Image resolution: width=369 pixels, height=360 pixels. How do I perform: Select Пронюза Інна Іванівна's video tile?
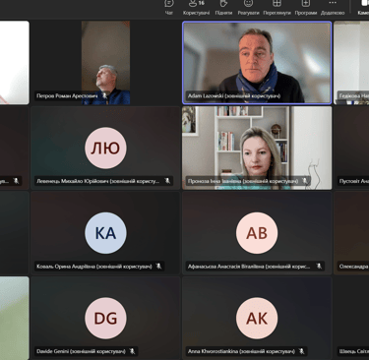coord(257,148)
